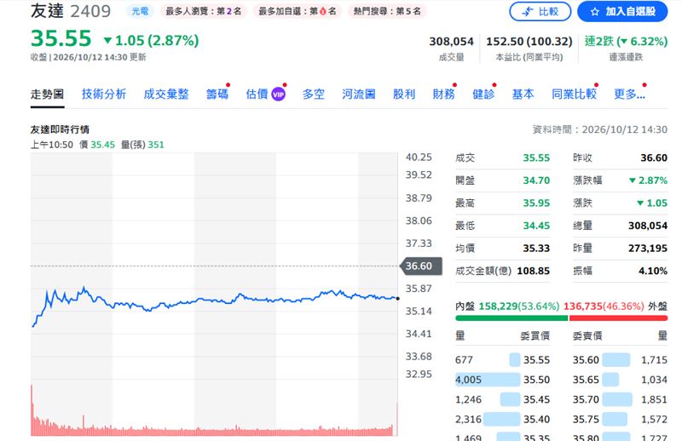Switch to 財務 tab
682x441 pixels.
point(443,94)
